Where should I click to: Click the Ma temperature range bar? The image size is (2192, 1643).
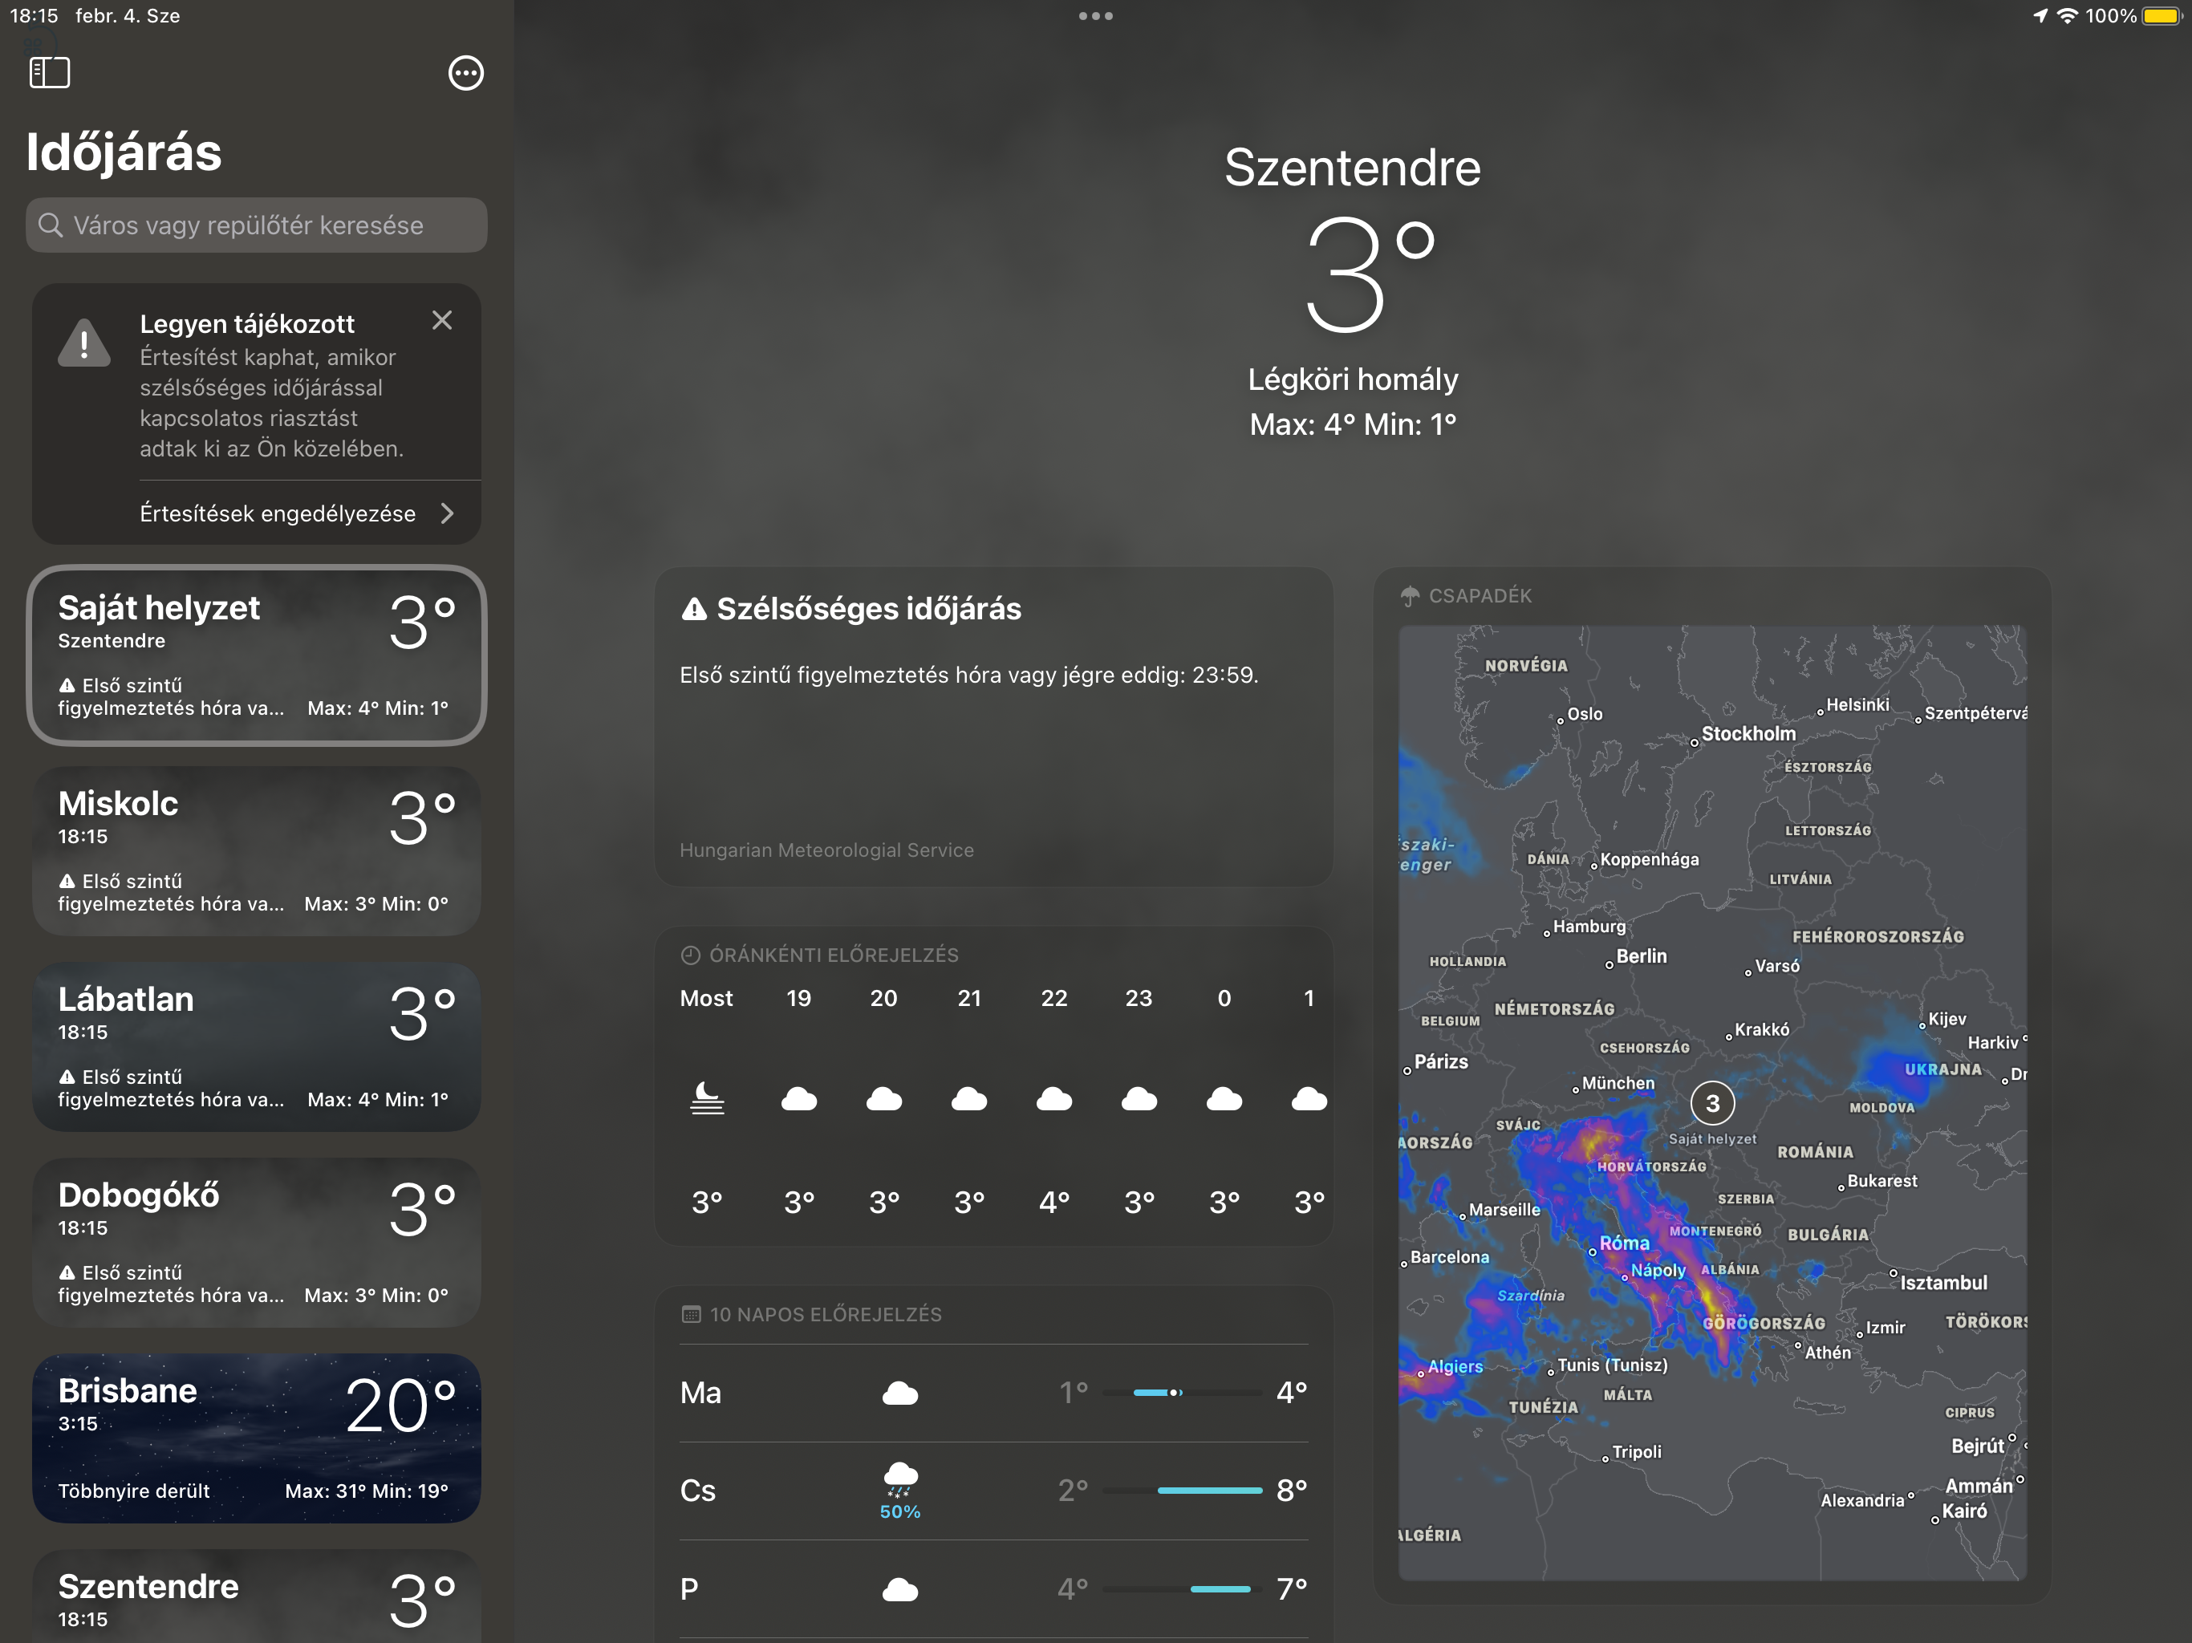pyautogui.click(x=1182, y=1392)
